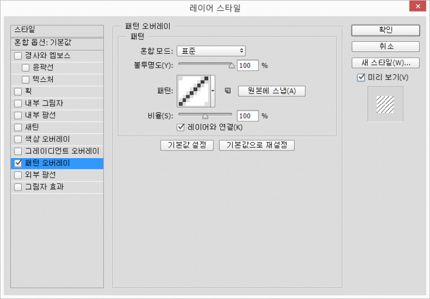Click the 불투명도 opacity slider handle
The width and height of the screenshot is (430, 299).
pyautogui.click(x=232, y=65)
